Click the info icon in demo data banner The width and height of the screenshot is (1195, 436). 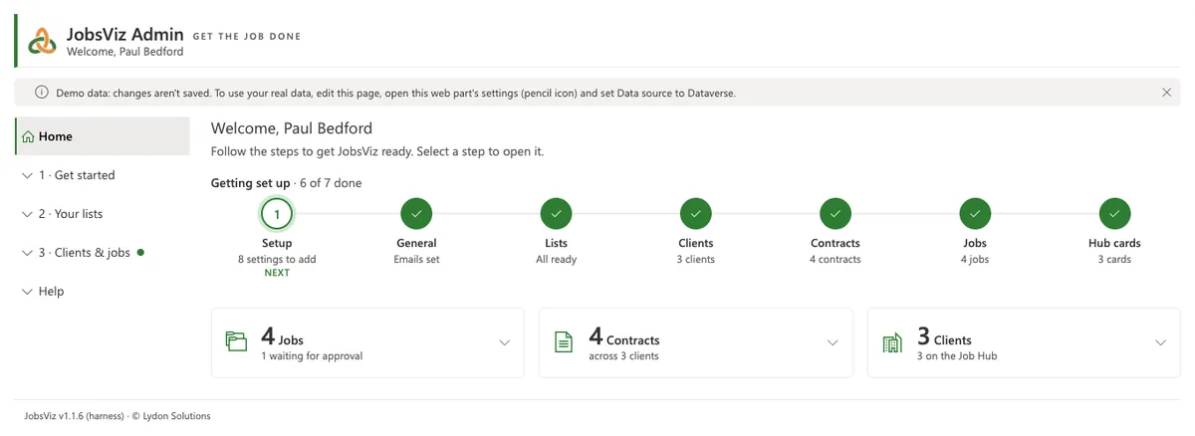point(42,93)
